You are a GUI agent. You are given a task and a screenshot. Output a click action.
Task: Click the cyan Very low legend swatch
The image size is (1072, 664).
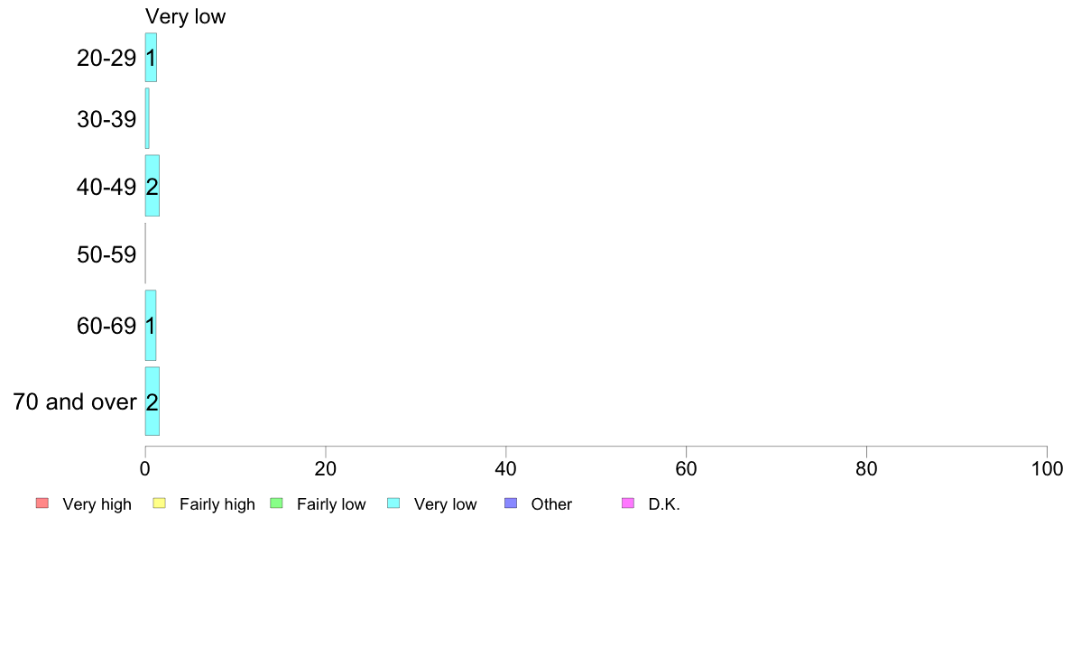(x=393, y=503)
